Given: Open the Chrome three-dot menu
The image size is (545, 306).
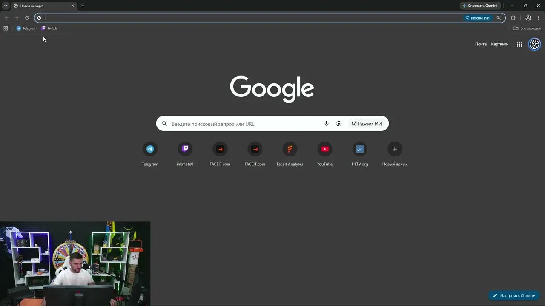Looking at the screenshot, I should [539, 18].
